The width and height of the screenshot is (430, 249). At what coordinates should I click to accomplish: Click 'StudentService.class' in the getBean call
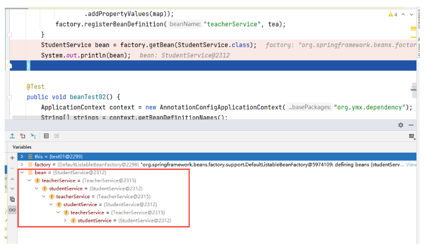click(x=214, y=45)
